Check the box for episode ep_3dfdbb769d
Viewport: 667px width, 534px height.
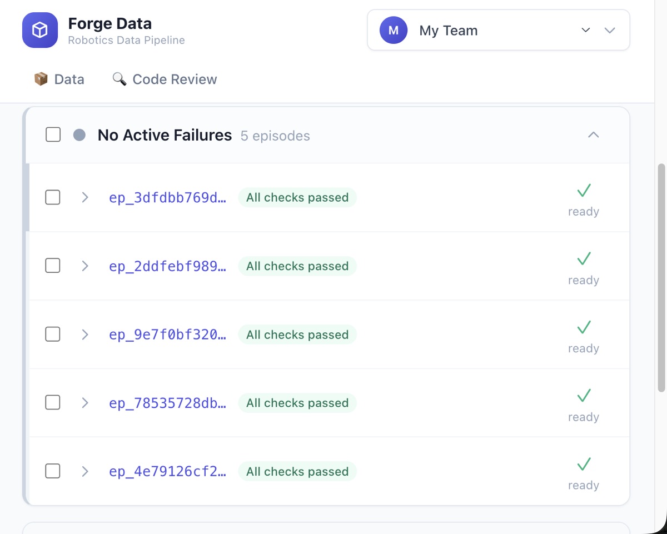pyautogui.click(x=52, y=197)
